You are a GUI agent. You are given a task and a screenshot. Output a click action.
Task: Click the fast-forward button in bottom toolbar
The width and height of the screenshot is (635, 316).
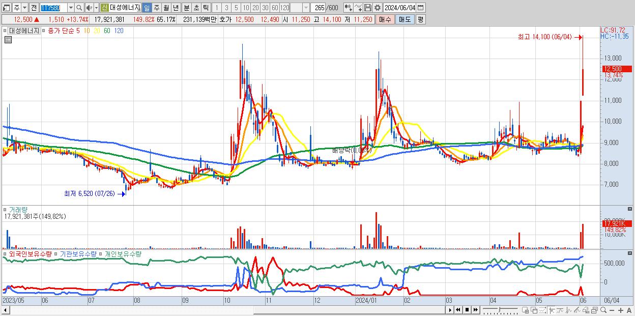click(x=475, y=310)
